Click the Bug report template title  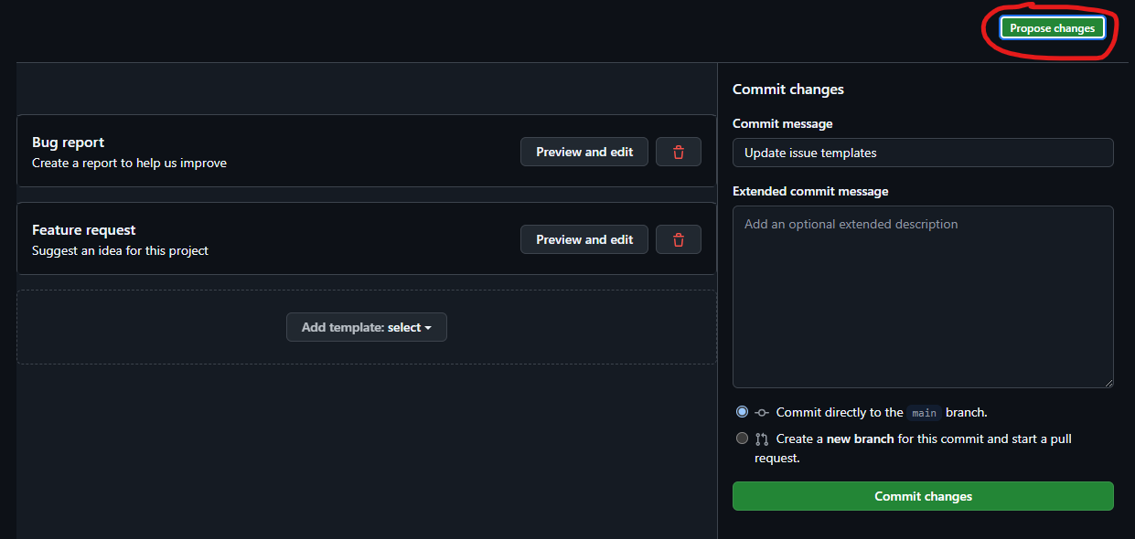tap(69, 143)
